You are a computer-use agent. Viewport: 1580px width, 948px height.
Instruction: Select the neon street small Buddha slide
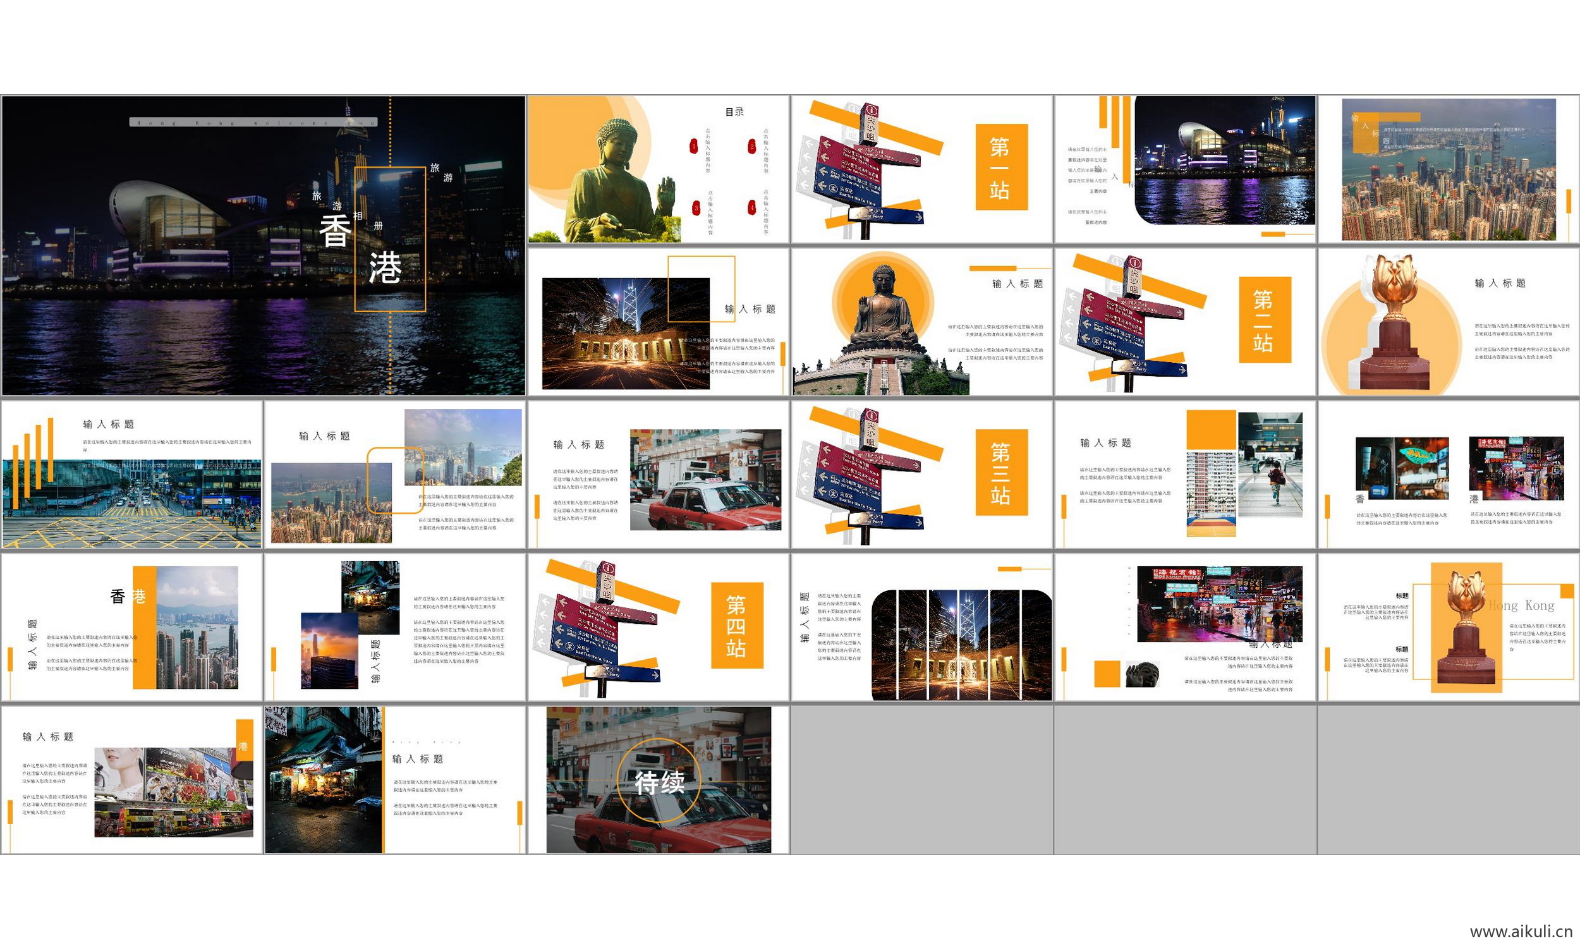1186,628
